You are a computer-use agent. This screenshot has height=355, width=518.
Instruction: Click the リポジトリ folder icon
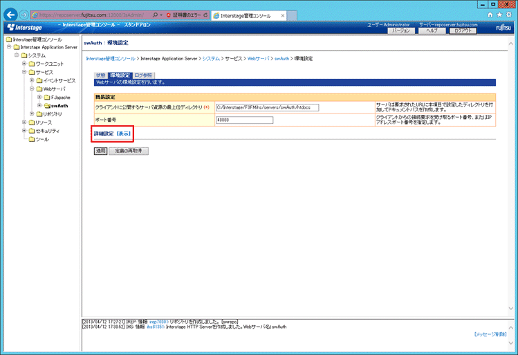[x=39, y=114]
